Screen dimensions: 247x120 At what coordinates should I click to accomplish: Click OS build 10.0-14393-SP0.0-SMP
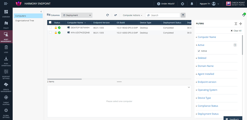(x=127, y=33)
